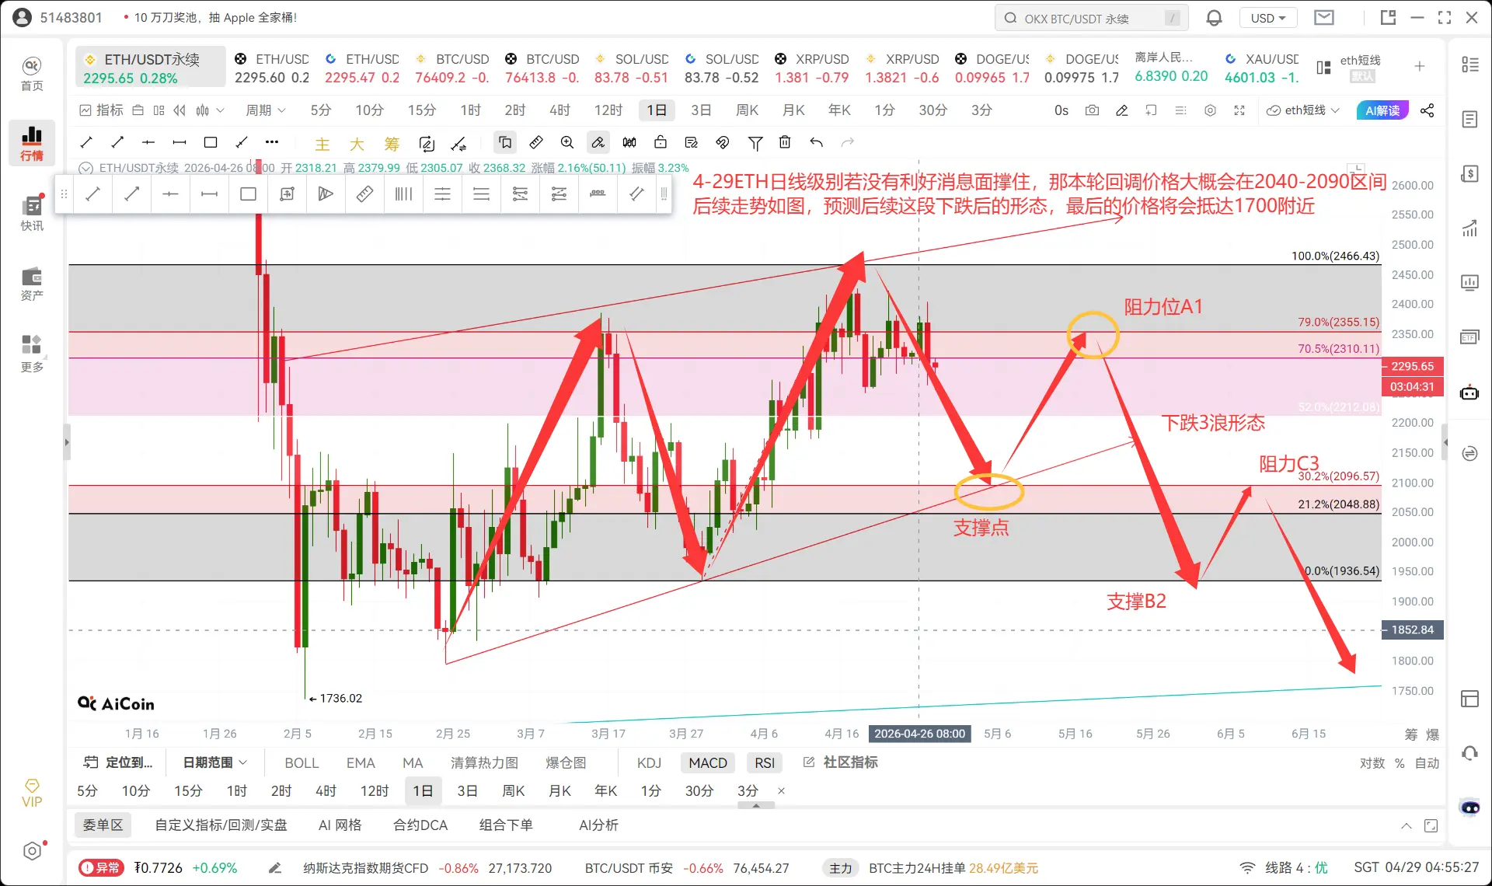This screenshot has width=1492, height=886.
Task: Click the undo arrow icon
Action: pos(816,142)
